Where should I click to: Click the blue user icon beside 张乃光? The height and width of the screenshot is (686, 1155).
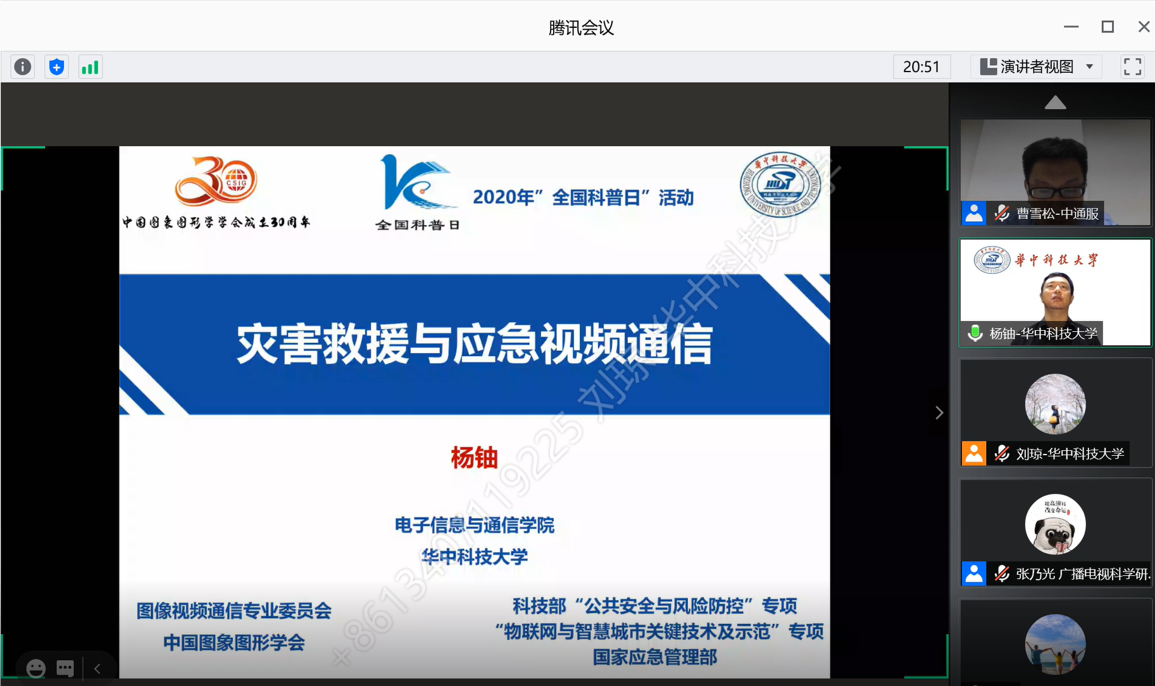coord(974,573)
